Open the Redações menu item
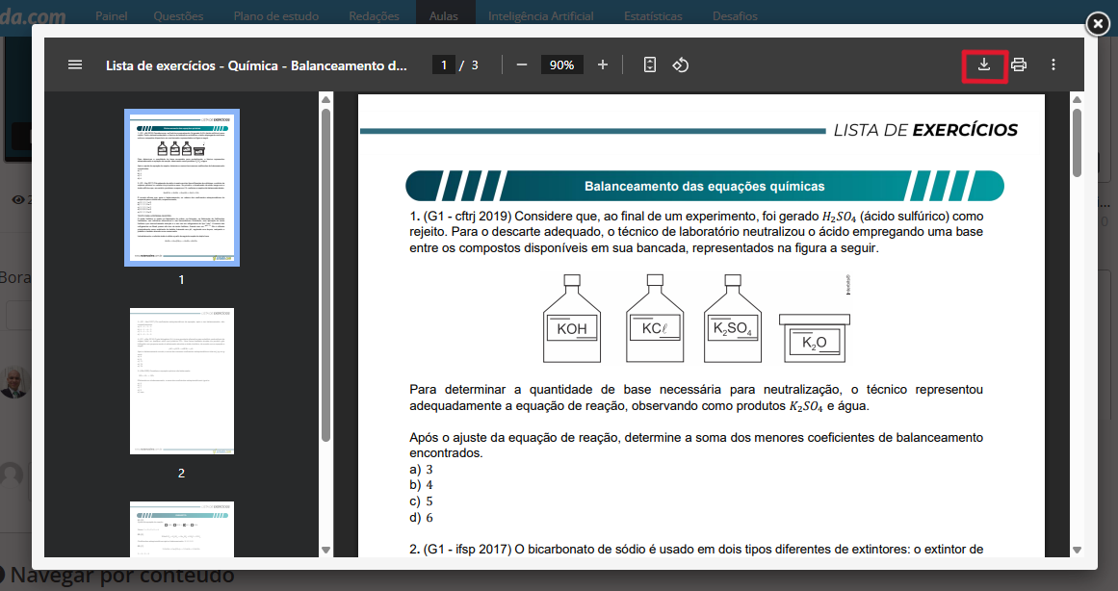The image size is (1118, 591). pyautogui.click(x=374, y=15)
